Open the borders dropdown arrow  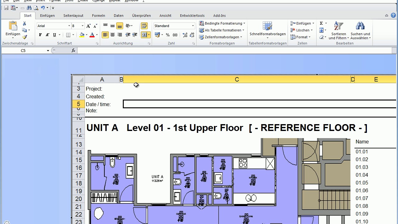coord(72,35)
